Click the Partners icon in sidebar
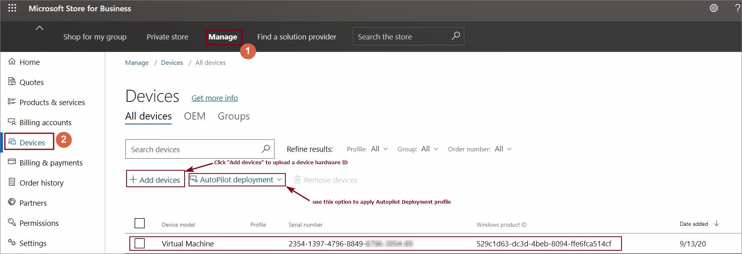Image resolution: width=742 pixels, height=254 pixels. click(12, 202)
